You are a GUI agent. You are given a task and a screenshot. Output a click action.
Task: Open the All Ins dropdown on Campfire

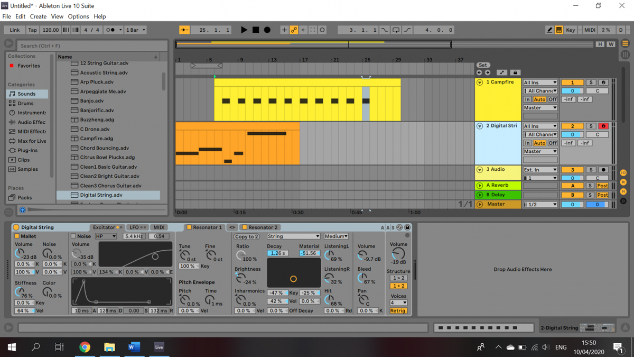(x=540, y=82)
